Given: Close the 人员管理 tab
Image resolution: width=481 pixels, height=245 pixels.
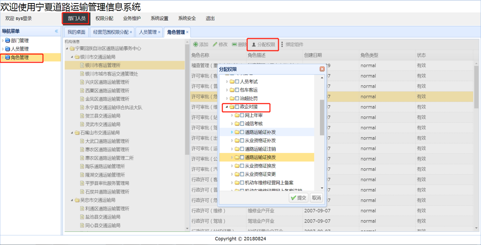Looking at the screenshot, I should 159,32.
